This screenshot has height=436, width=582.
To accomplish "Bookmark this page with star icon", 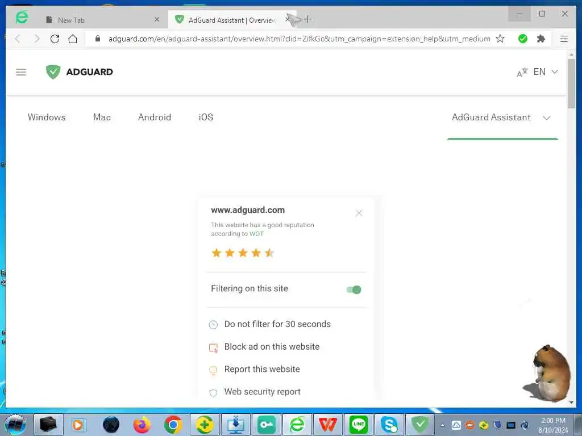I will click(500, 39).
